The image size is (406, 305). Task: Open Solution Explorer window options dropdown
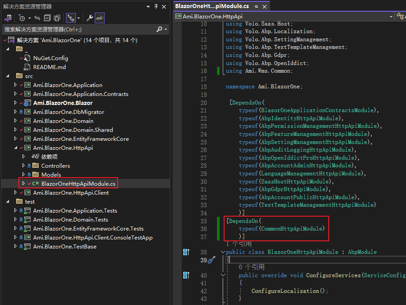tap(148, 6)
